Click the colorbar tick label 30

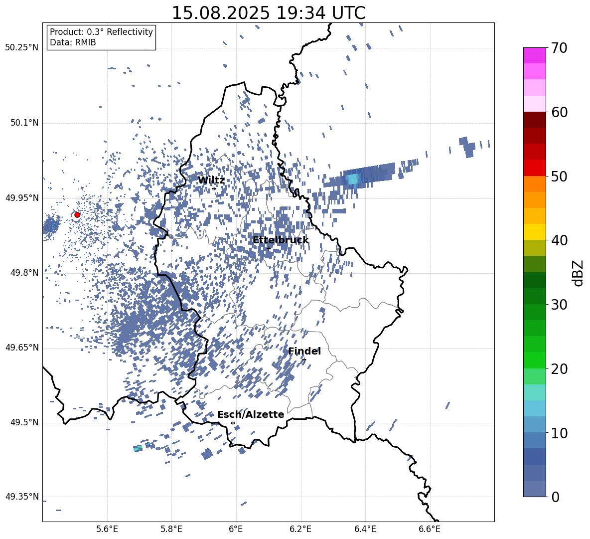(559, 305)
